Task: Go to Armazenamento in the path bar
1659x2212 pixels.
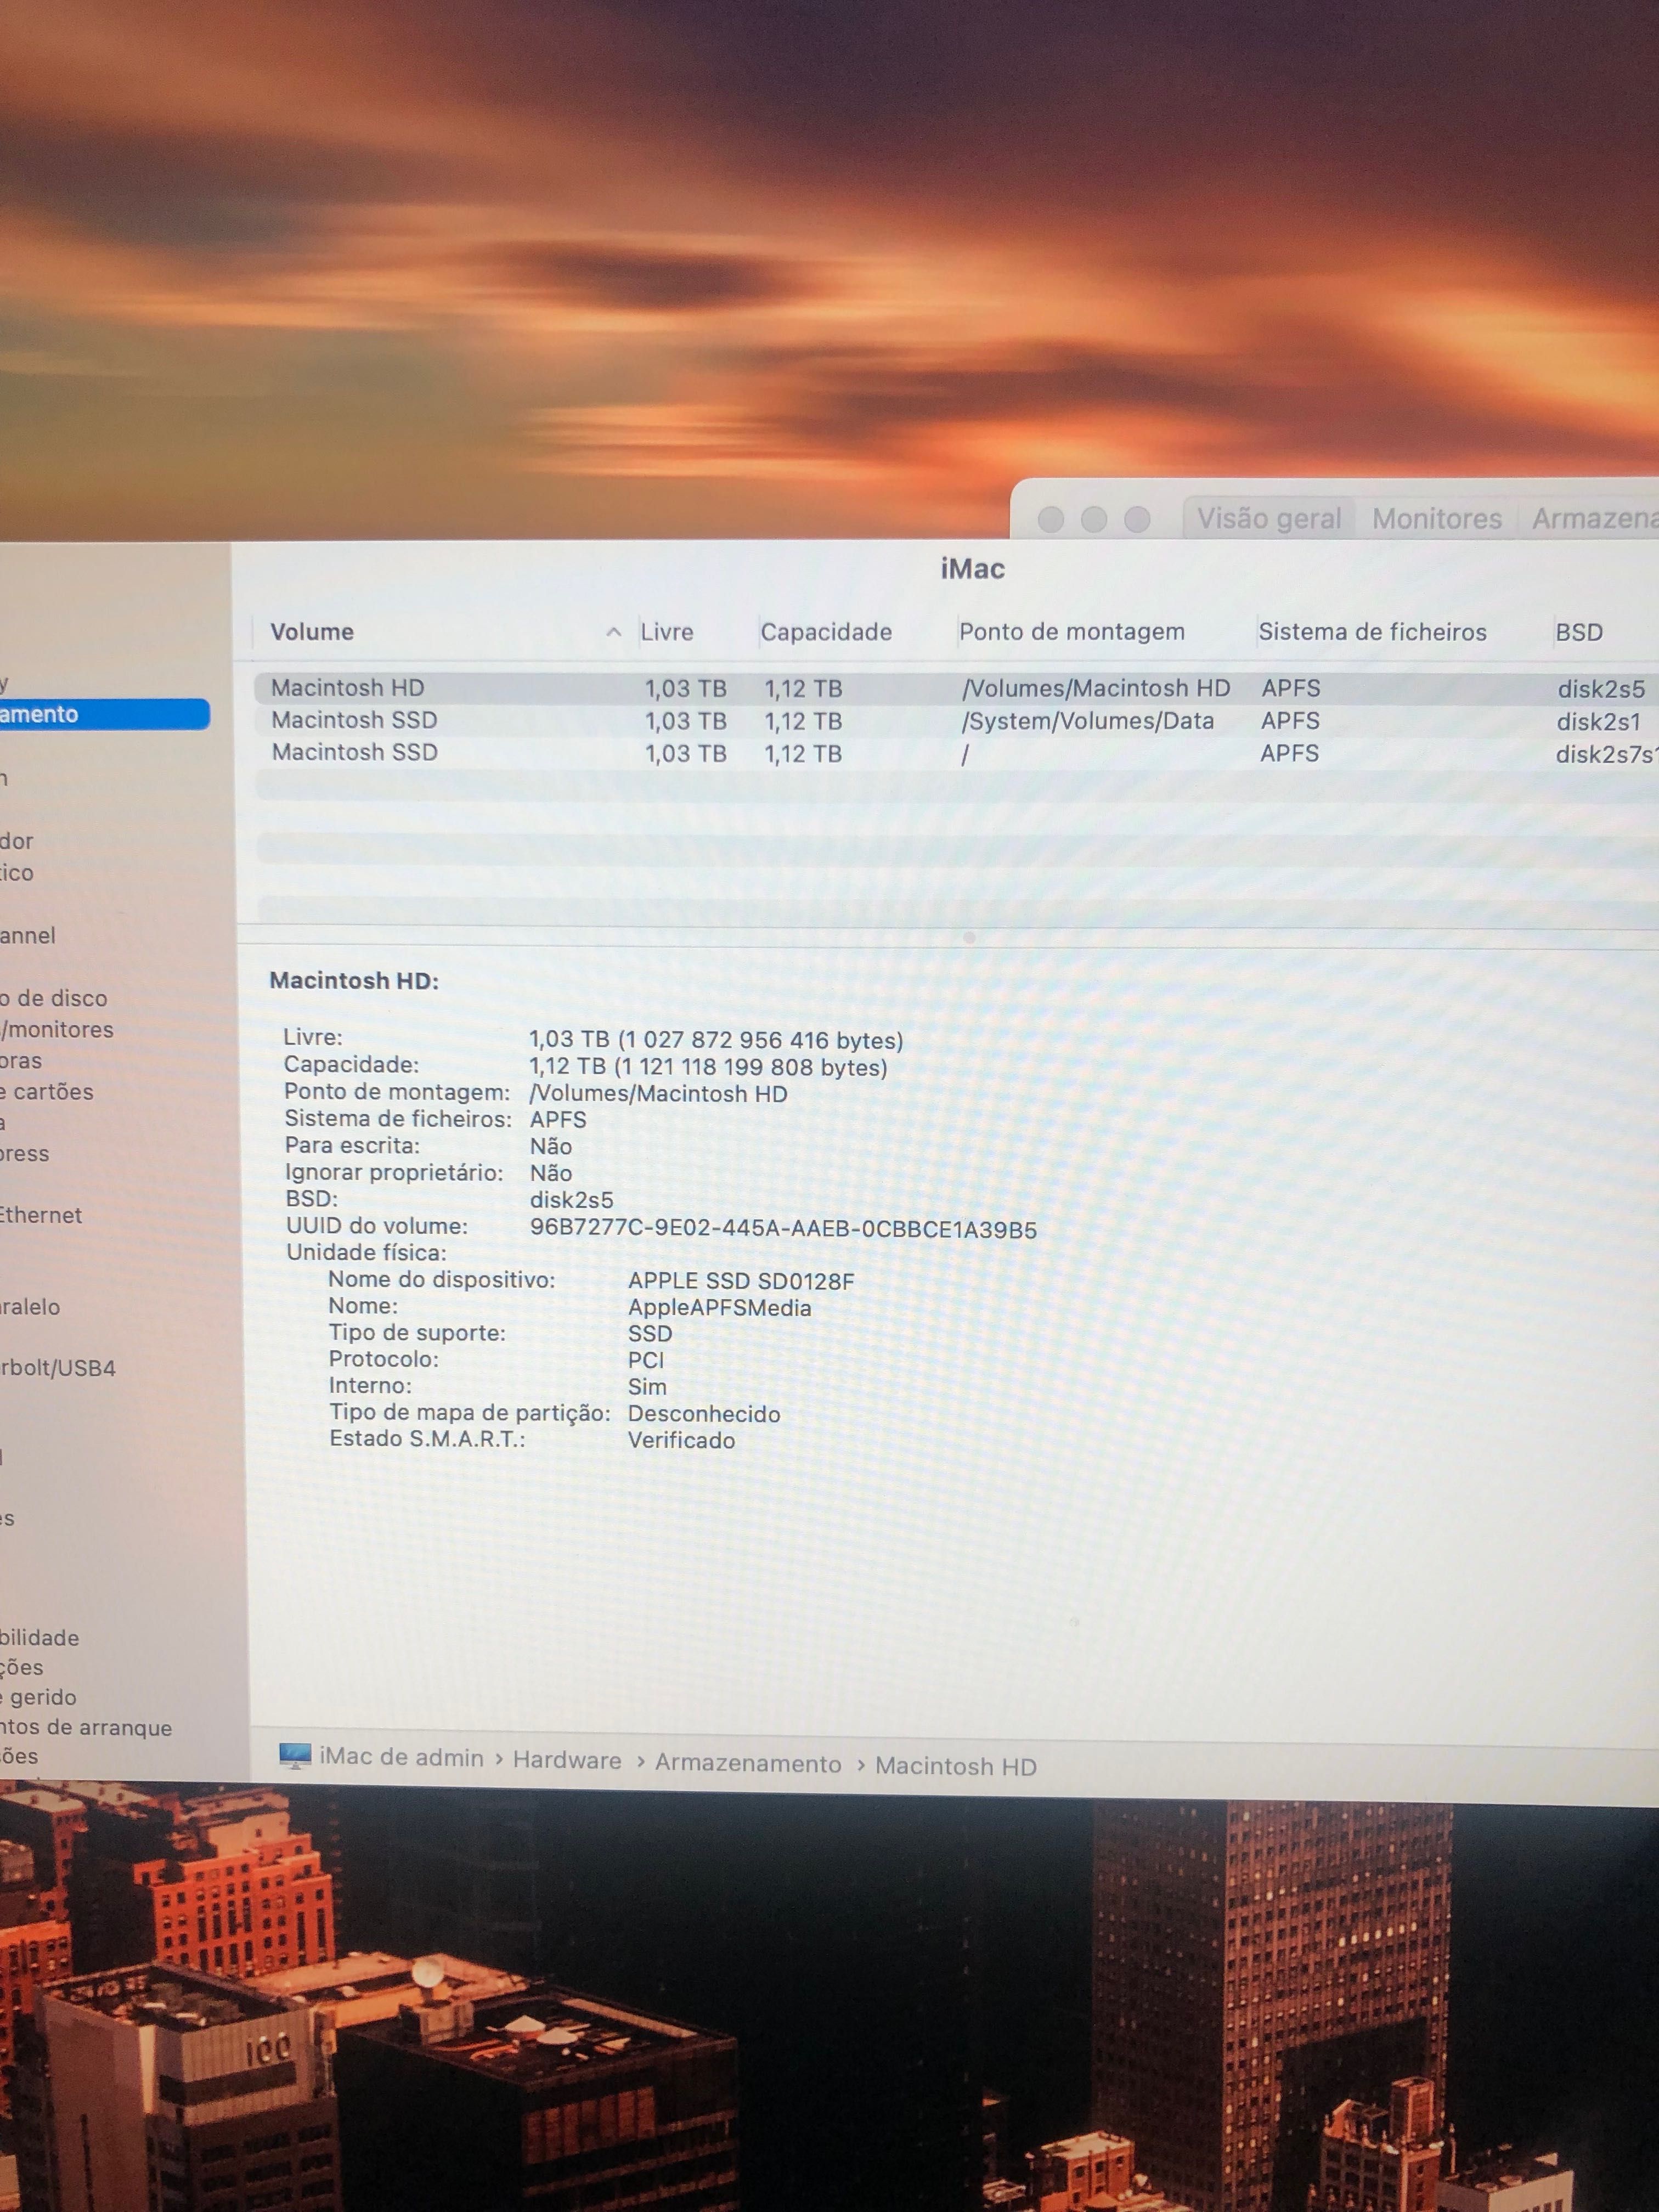Action: [x=748, y=1763]
